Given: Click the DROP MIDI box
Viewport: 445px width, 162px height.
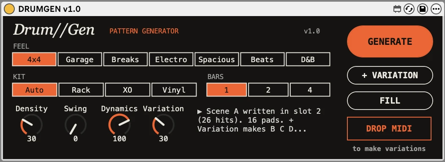Looking at the screenshot, I should pyautogui.click(x=389, y=129).
